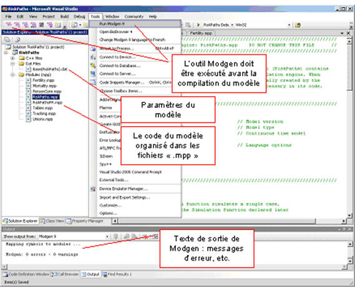Switch to the Class View tab
355x290 pixels.
point(52,221)
